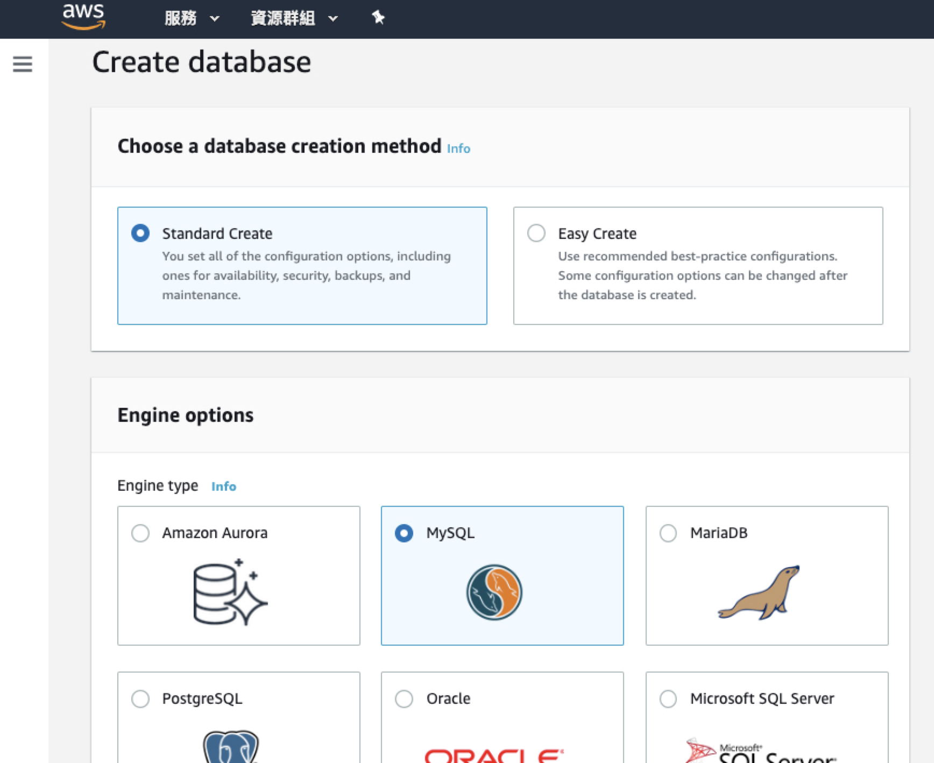The width and height of the screenshot is (934, 763).
Task: Click the Amazon Aurora database icon
Action: (x=230, y=592)
